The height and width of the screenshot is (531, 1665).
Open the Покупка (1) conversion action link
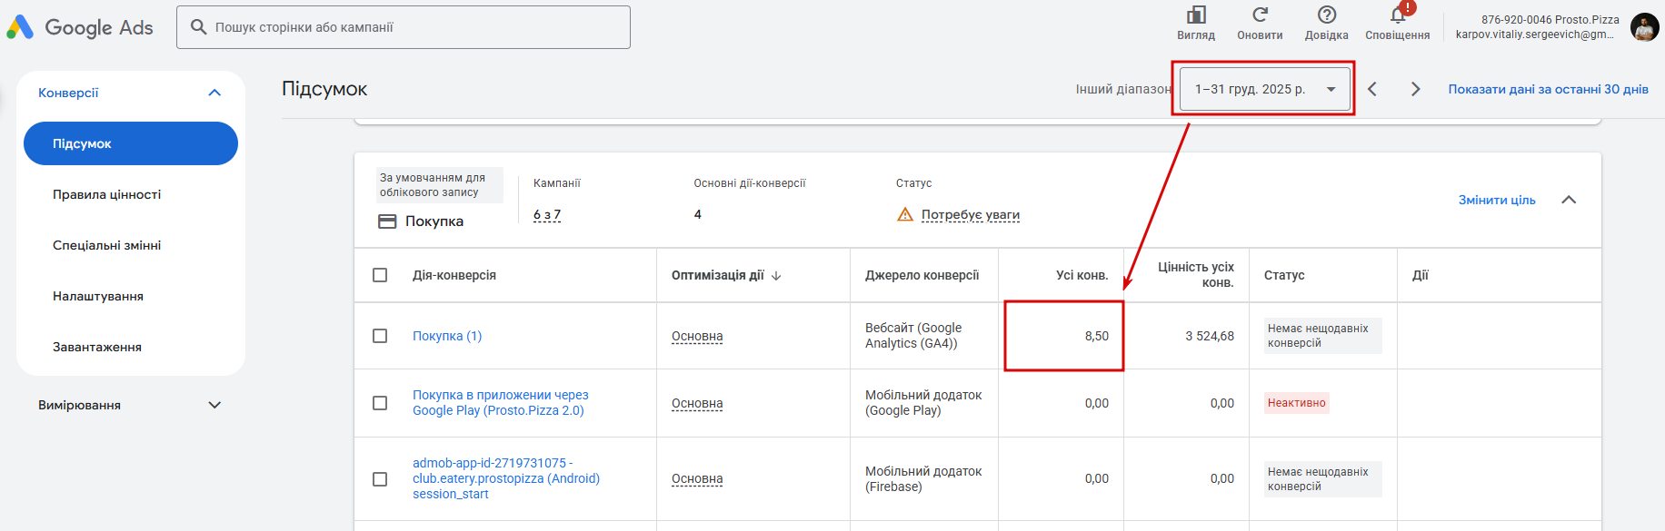point(447,336)
